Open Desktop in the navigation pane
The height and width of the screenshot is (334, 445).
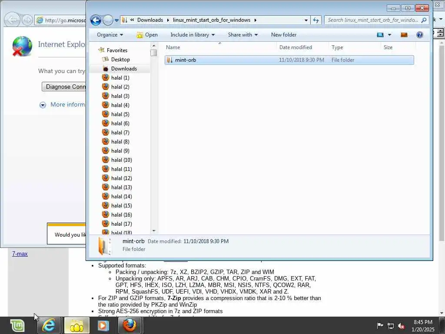120,59
